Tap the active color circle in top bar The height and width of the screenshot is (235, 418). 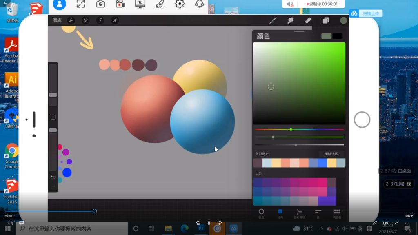pos(343,20)
